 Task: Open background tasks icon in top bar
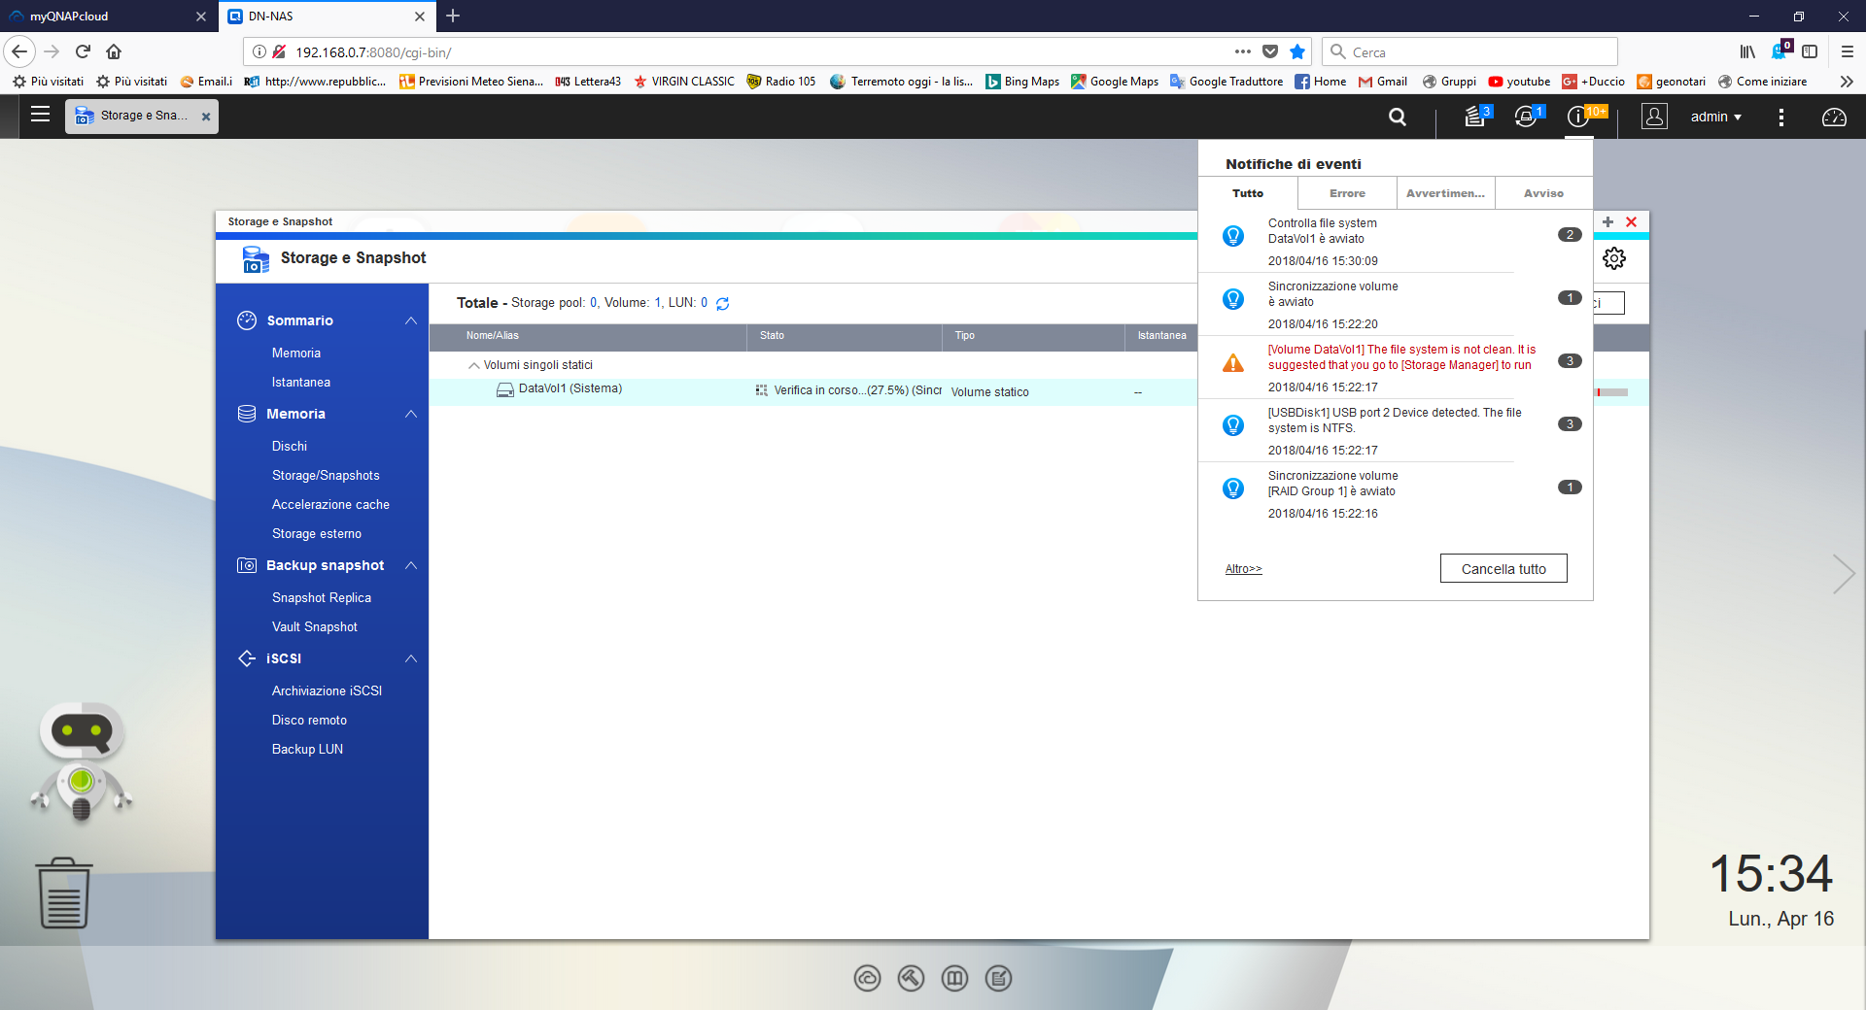pyautogui.click(x=1475, y=117)
